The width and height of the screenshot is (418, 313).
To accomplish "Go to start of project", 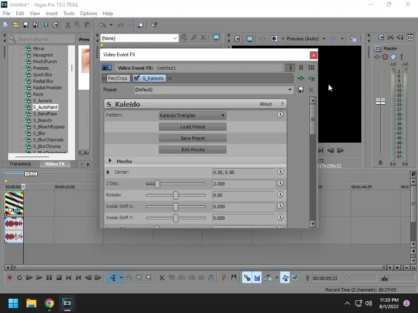I will (x=69, y=278).
